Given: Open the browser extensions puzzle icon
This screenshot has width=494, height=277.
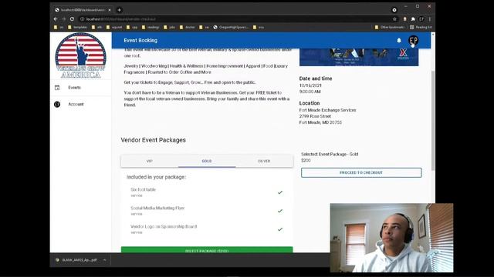Looking at the screenshot, I should click(413, 19).
